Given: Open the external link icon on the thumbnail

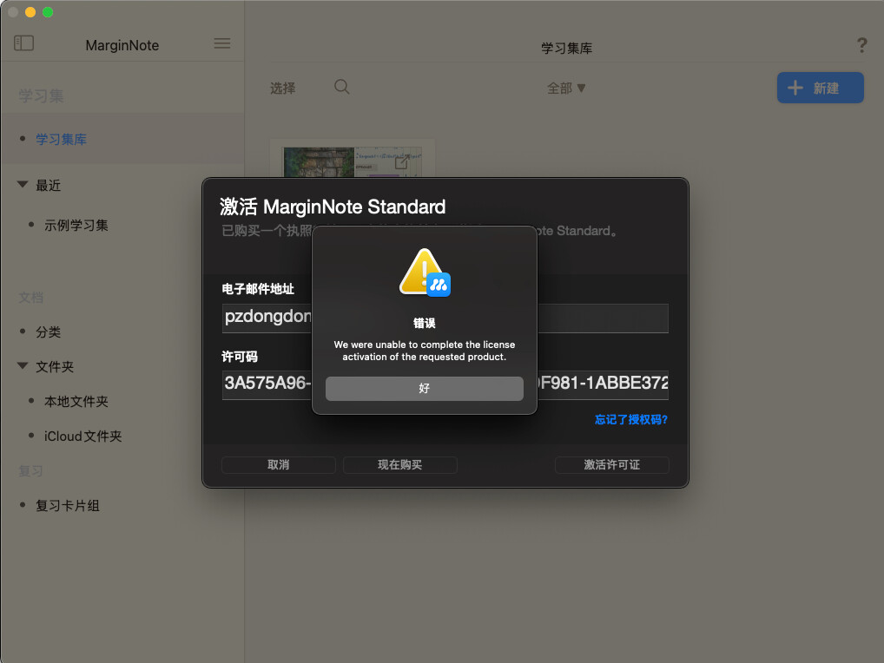Looking at the screenshot, I should pos(402,162).
